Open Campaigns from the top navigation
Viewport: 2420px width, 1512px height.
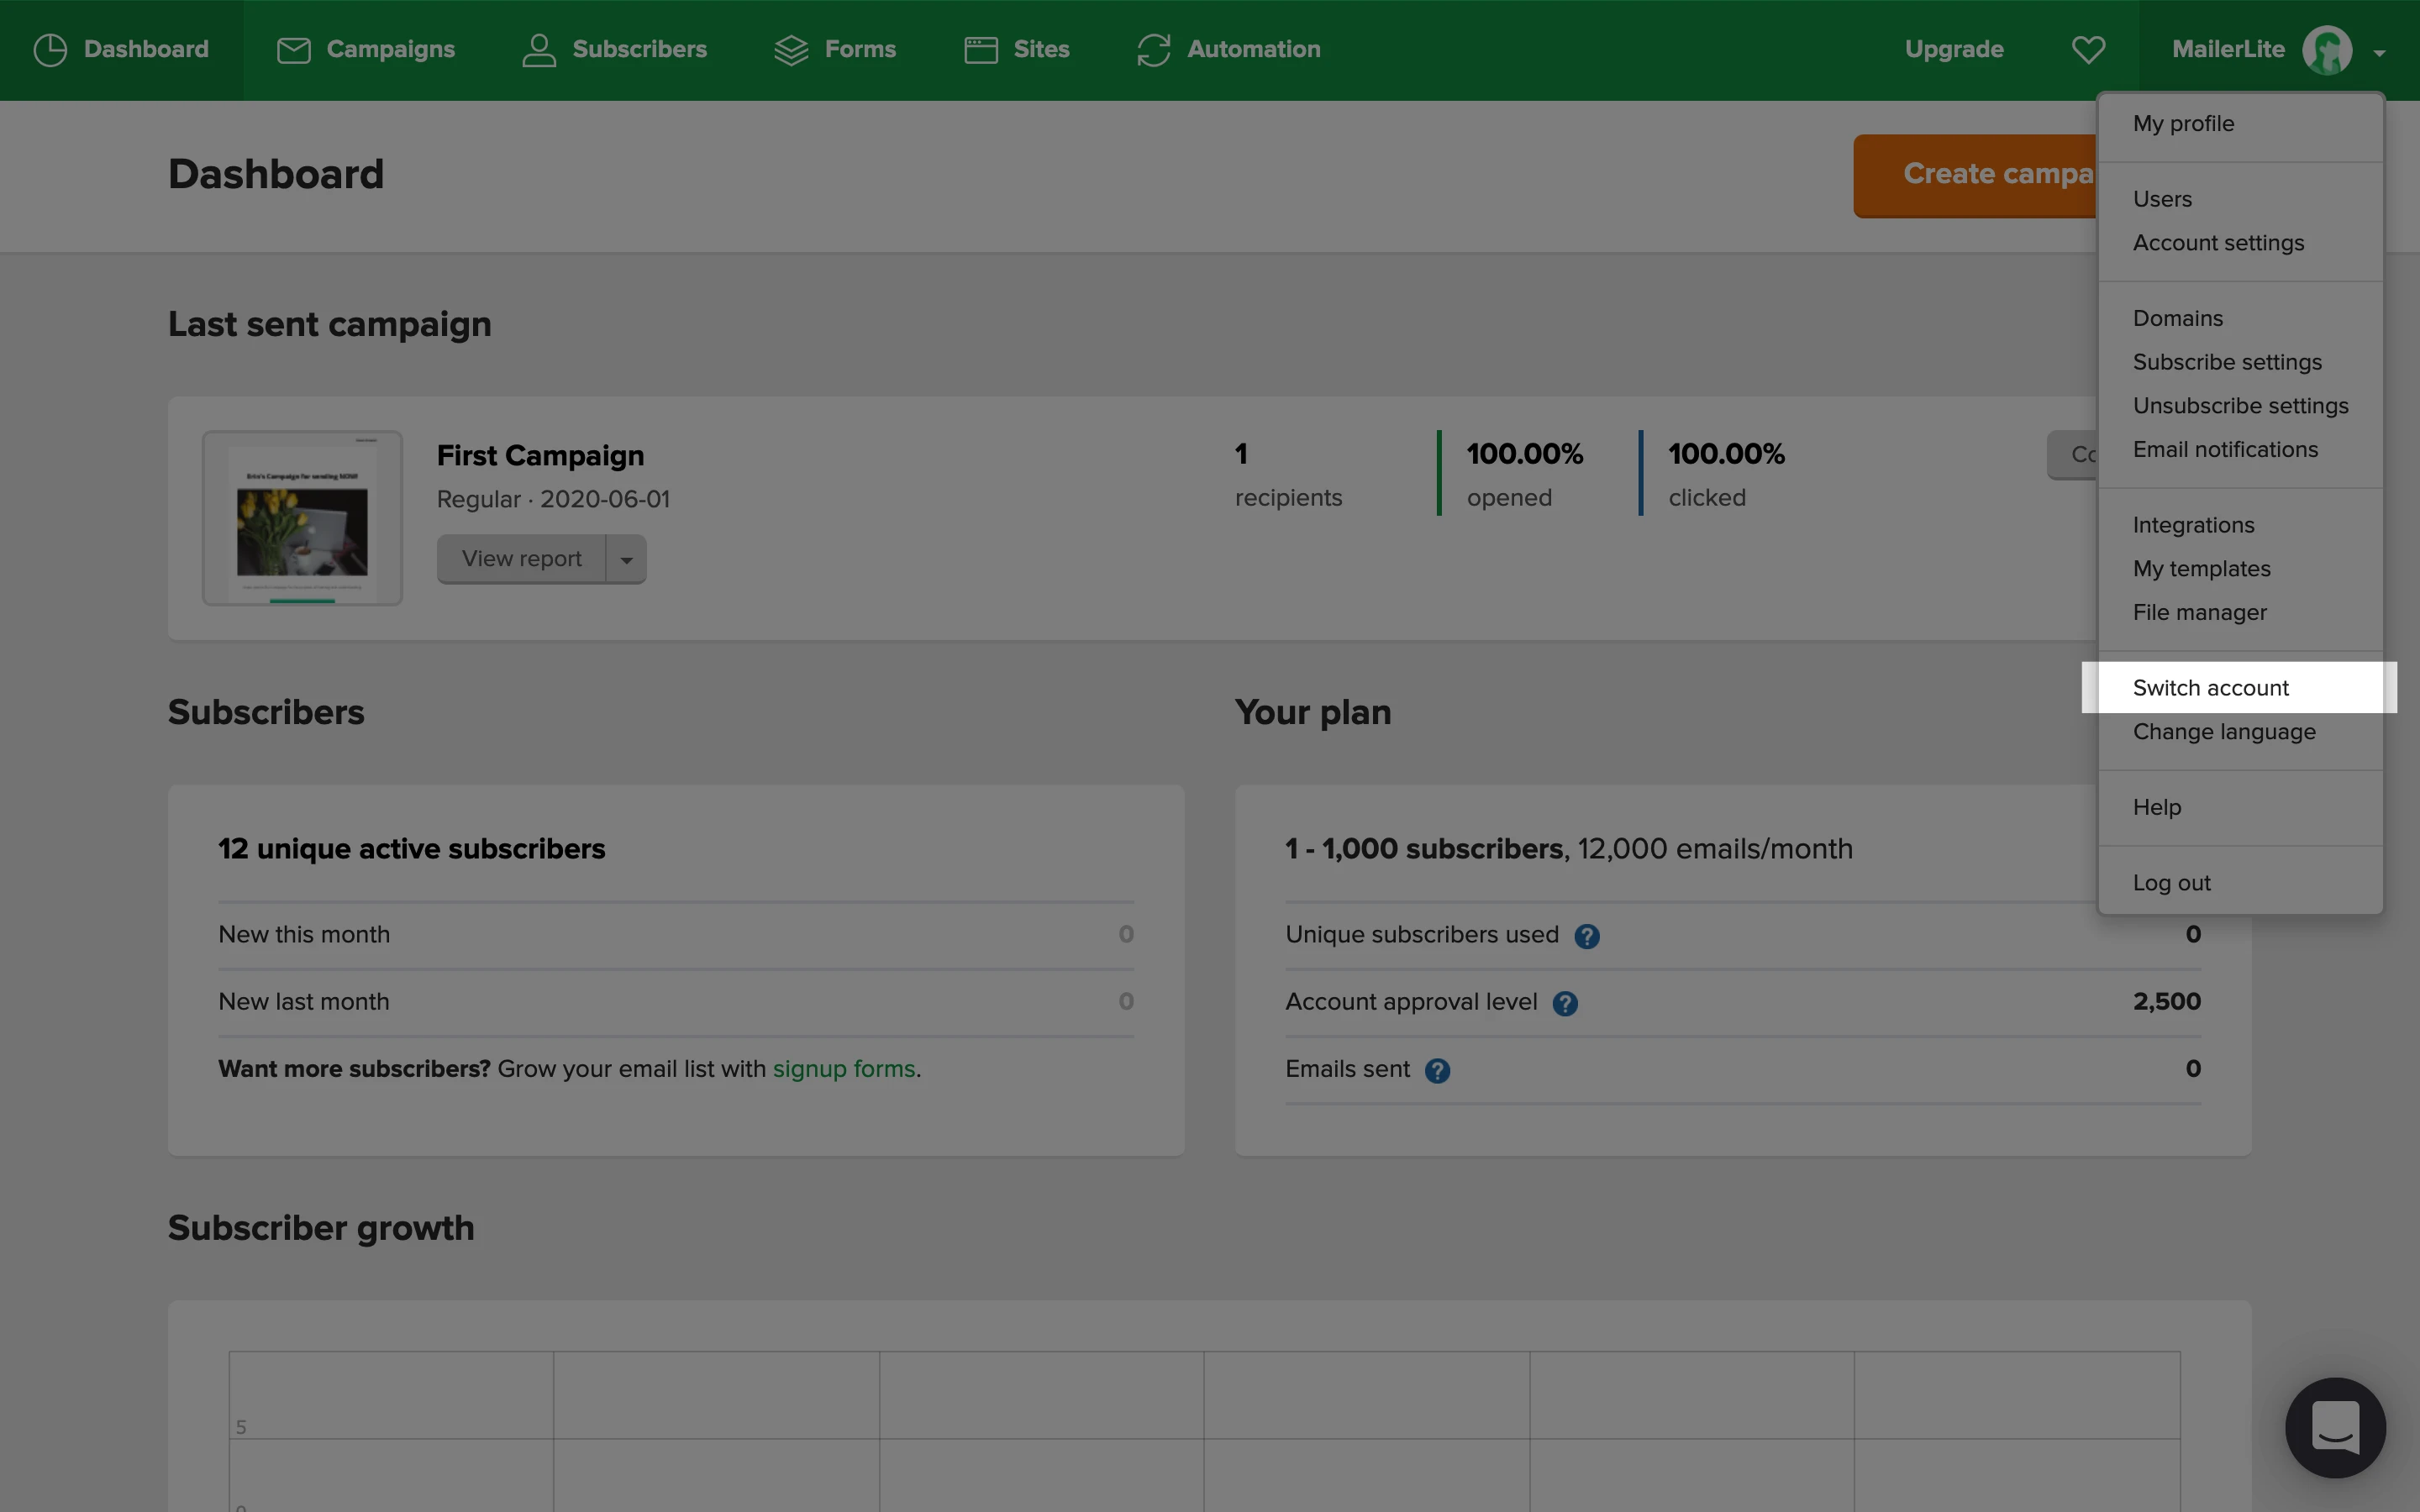click(366, 49)
